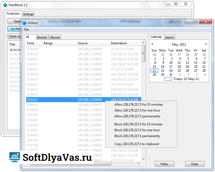Screen dimensions: 215x172
Task: Sort by the Range column header
Action: (x=59, y=43)
